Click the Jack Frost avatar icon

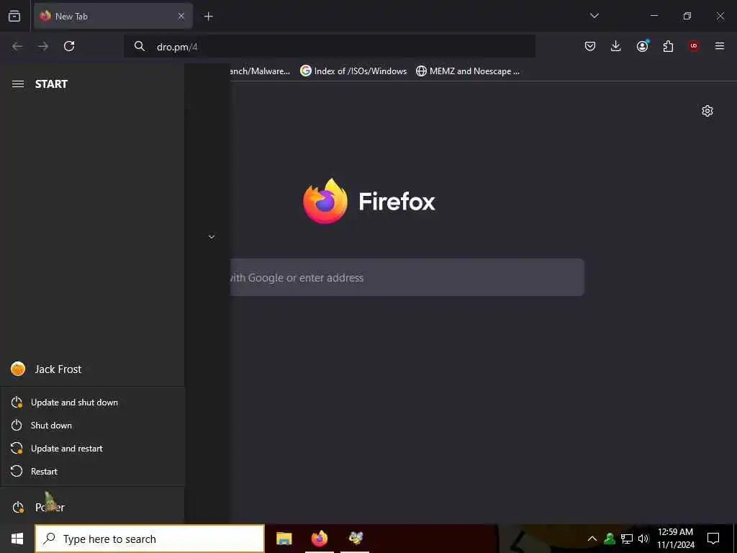click(18, 369)
